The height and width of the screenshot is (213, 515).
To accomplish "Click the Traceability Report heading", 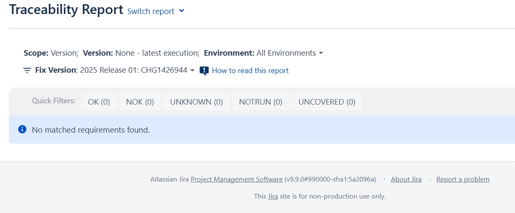I will point(66,9).
